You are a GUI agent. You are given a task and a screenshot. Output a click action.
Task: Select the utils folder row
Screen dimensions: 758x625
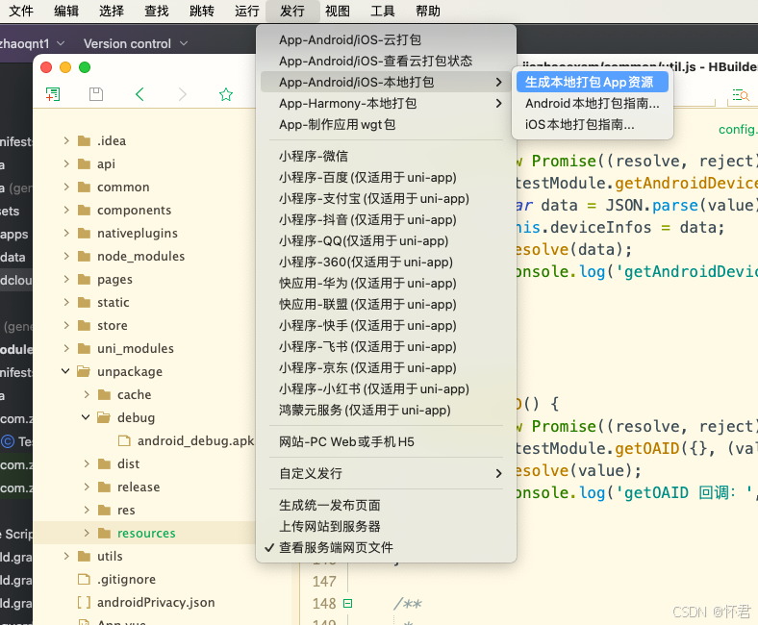pyautogui.click(x=144, y=556)
